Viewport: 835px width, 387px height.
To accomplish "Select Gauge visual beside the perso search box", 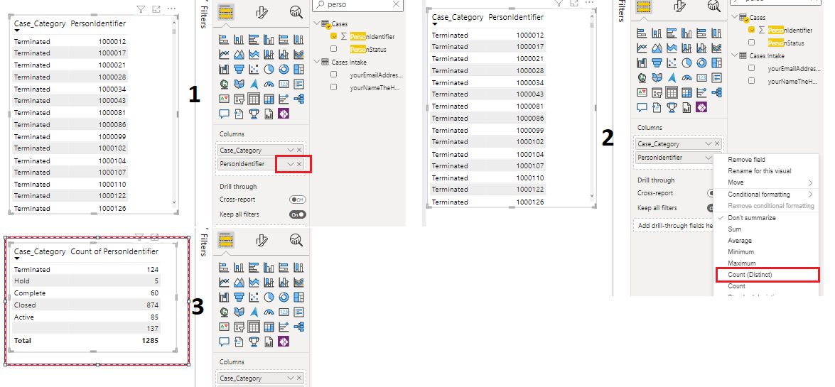I will (x=269, y=84).
